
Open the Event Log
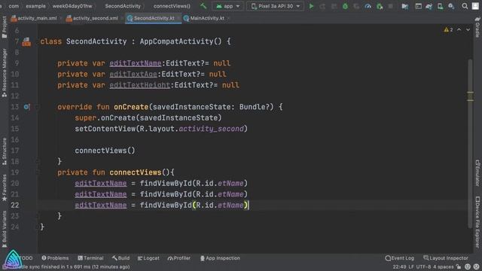tap(400, 258)
